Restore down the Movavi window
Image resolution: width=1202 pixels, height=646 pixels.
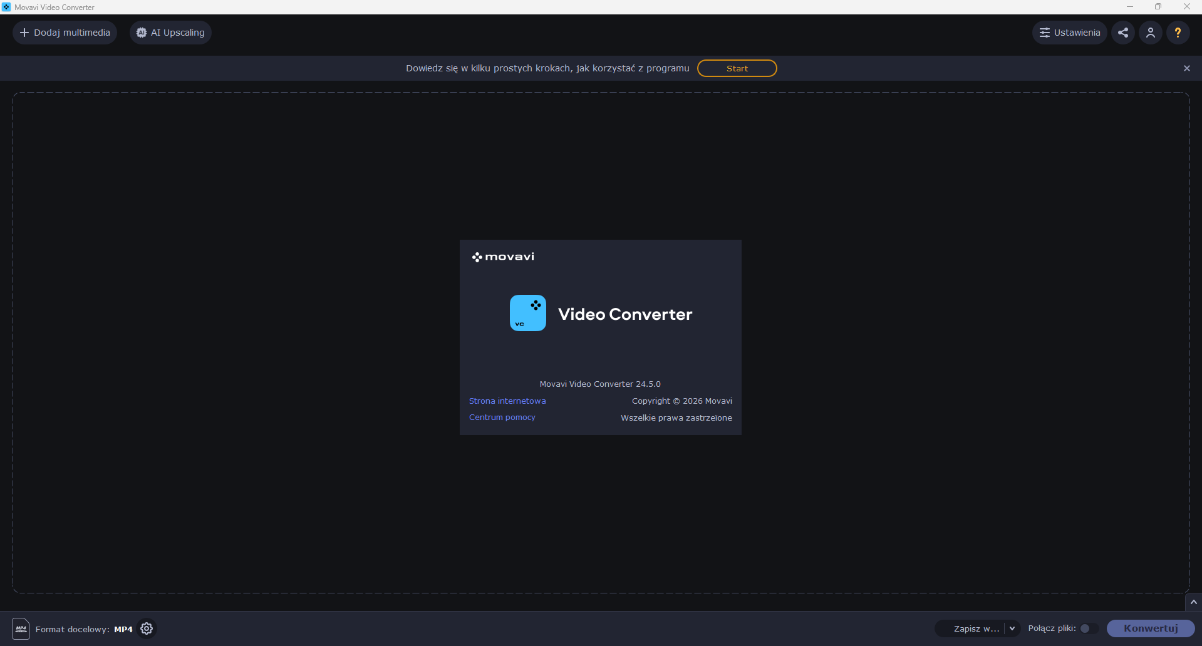point(1158,7)
